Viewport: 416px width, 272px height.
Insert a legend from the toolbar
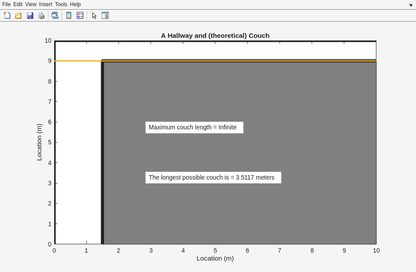(80, 15)
